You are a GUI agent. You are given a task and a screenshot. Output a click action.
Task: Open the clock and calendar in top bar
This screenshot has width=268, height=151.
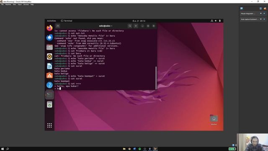pos(139,21)
